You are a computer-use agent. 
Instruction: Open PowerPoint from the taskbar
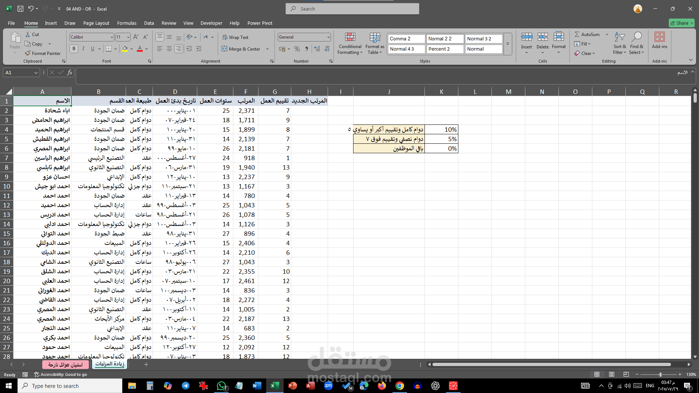point(292,386)
